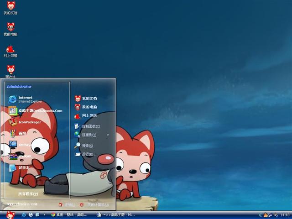This screenshot has width=292, height=219.
Task: Click the fox Start button on the taskbar
Action: [10, 215]
